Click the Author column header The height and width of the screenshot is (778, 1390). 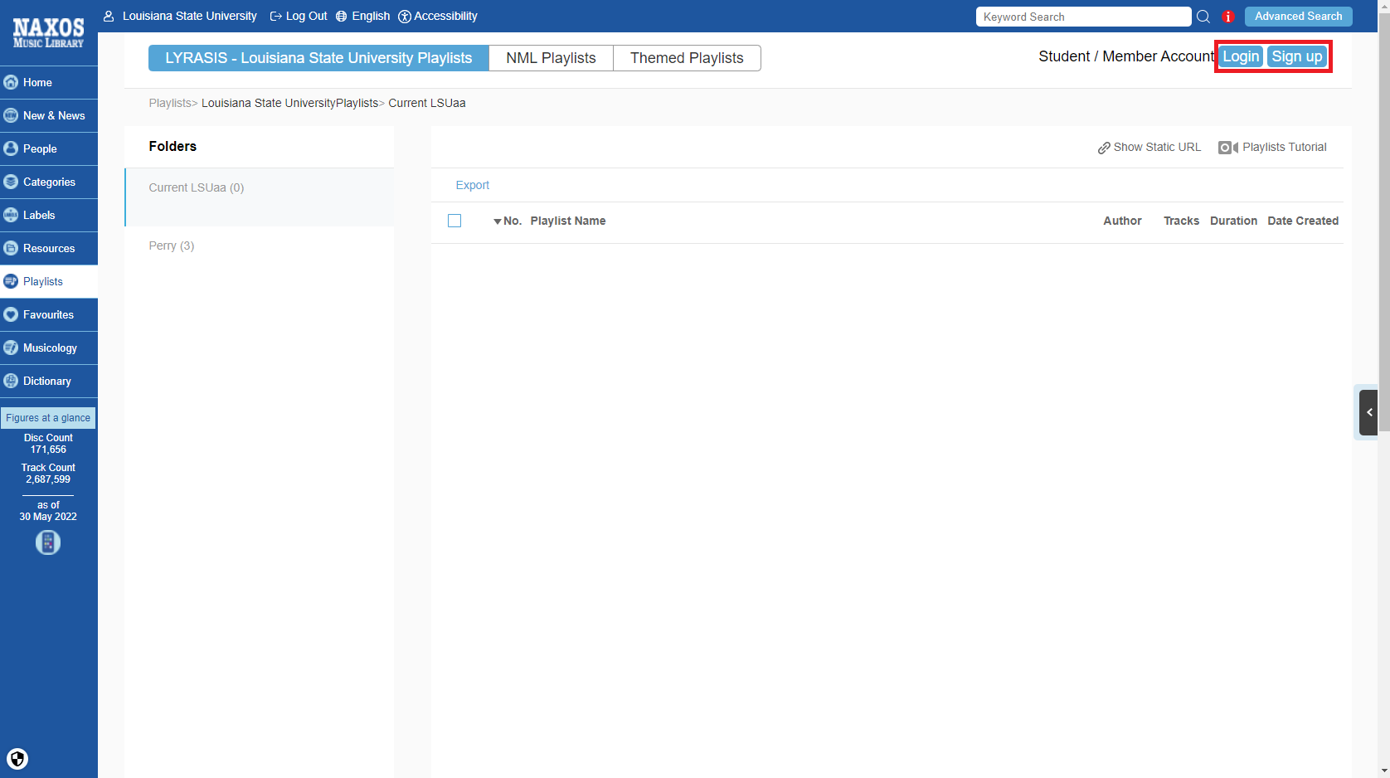click(x=1122, y=221)
